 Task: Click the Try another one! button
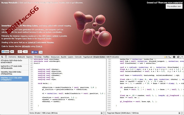pos(174,6)
